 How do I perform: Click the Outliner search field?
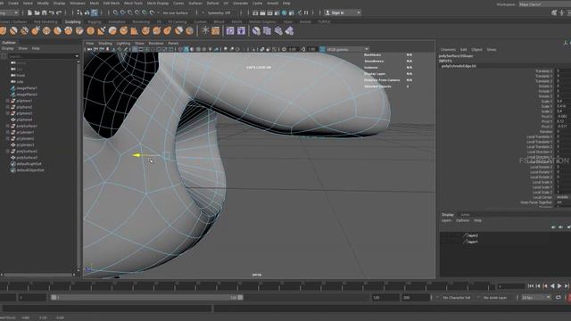click(x=42, y=56)
